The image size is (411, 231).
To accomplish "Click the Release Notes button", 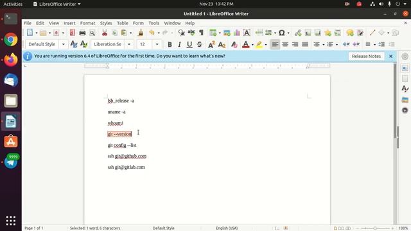I will (x=366, y=56).
